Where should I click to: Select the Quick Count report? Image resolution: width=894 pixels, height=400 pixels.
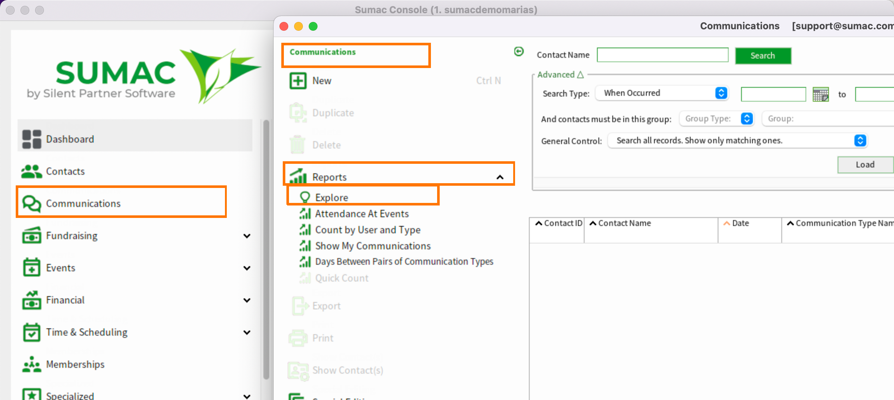click(x=342, y=278)
